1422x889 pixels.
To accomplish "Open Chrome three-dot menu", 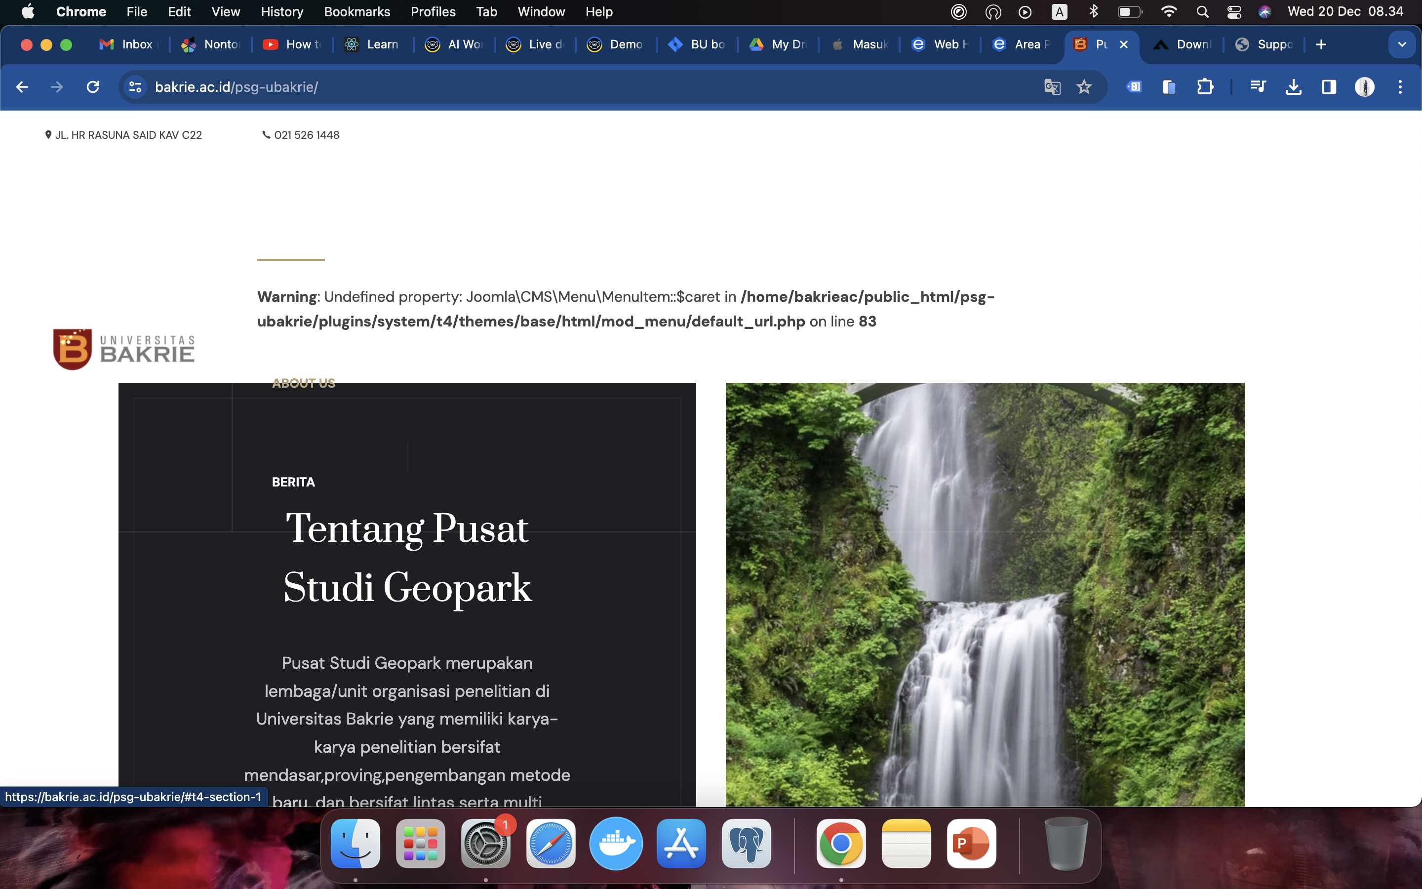I will click(x=1400, y=87).
